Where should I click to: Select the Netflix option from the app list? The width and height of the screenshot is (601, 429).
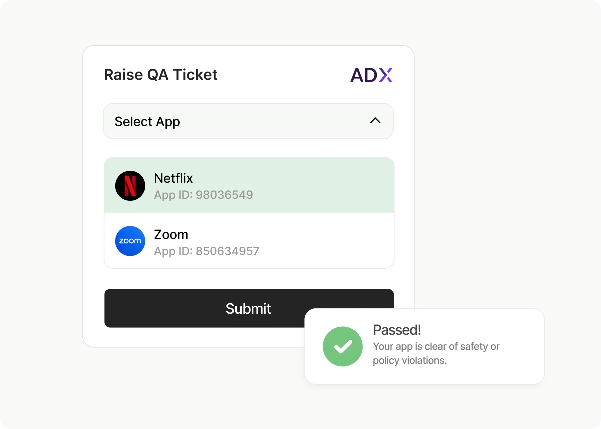249,185
